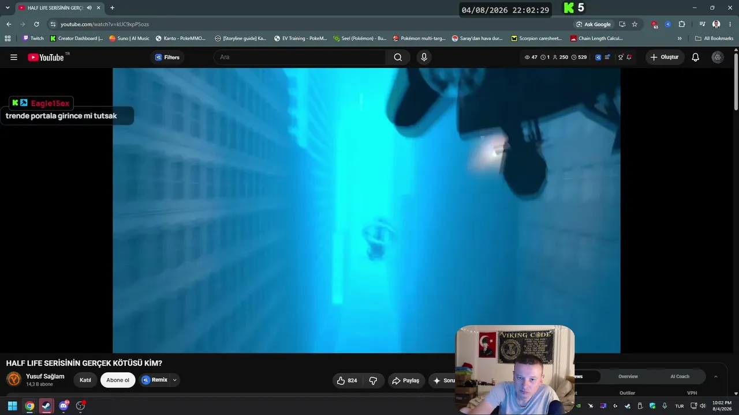Collapse the extension panel with the chevron
The width and height of the screenshot is (739, 415).
[716, 376]
